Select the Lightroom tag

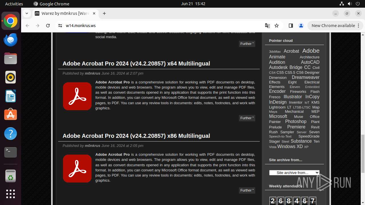[x=277, y=107]
